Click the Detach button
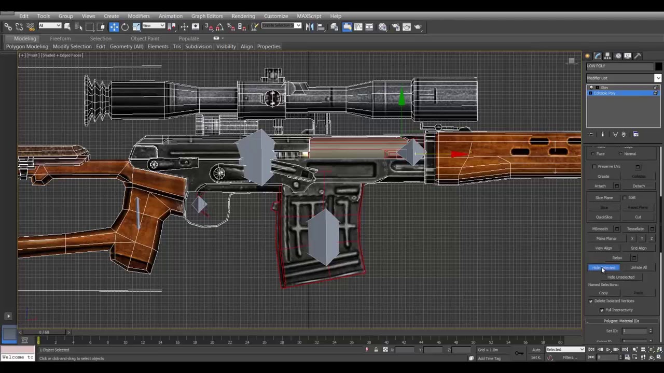Screen dimensions: 664x373 pyautogui.click(x=638, y=186)
